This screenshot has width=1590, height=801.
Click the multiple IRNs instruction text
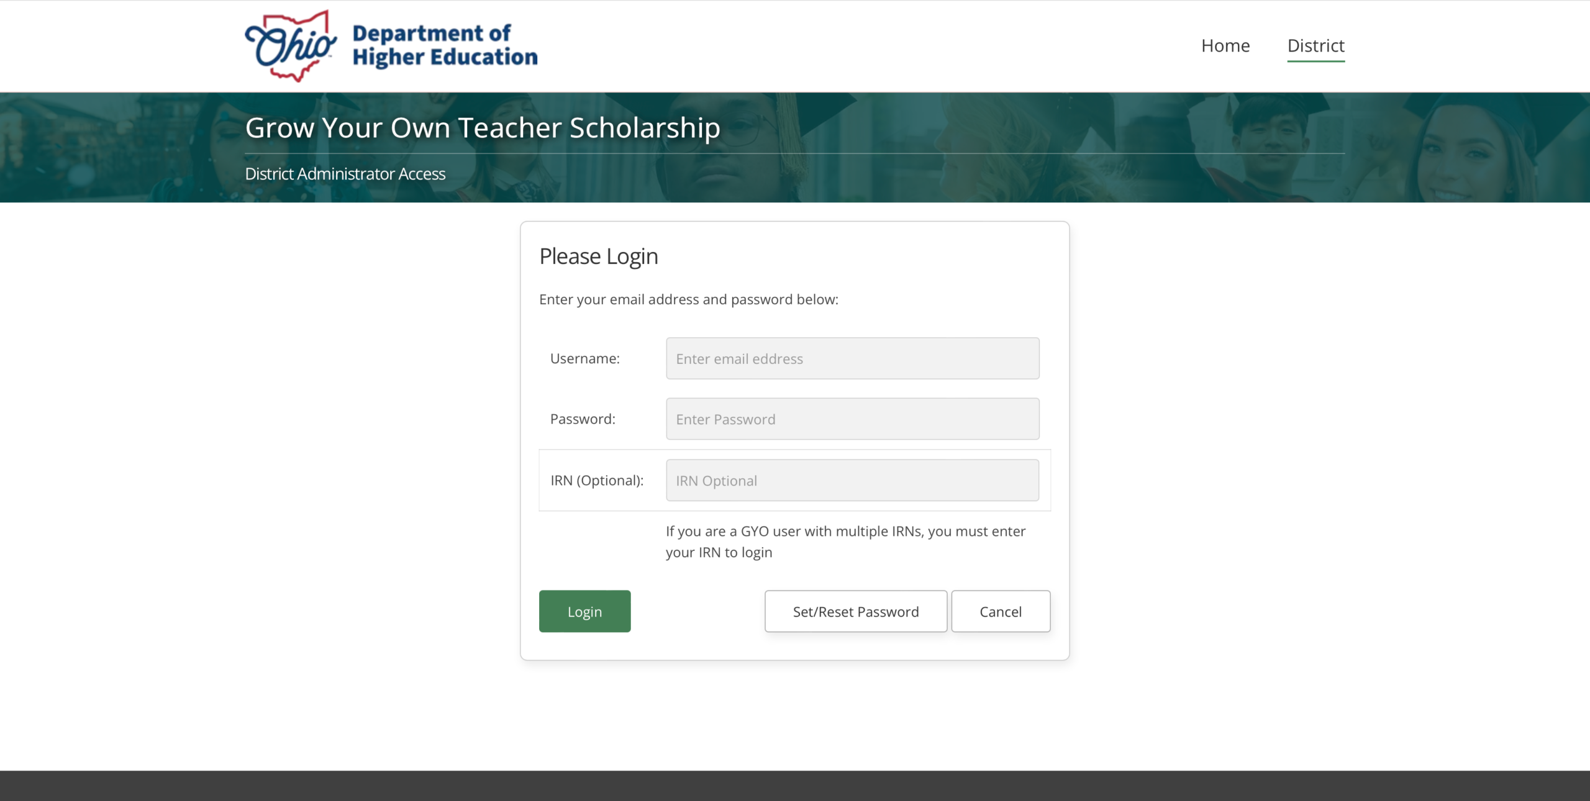point(845,541)
